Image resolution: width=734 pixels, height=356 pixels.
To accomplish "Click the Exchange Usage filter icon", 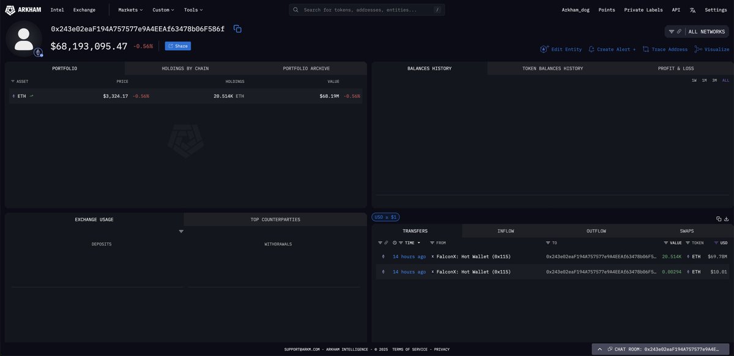I will [181, 231].
